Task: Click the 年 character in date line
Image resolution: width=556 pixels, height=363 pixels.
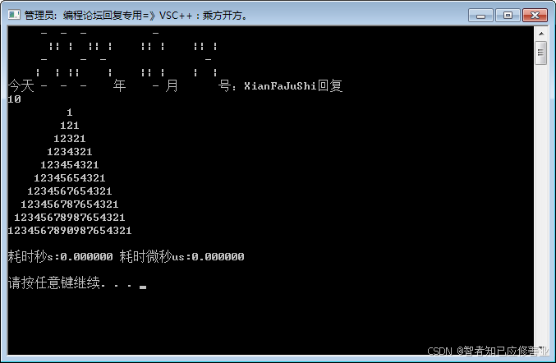Action: [120, 85]
